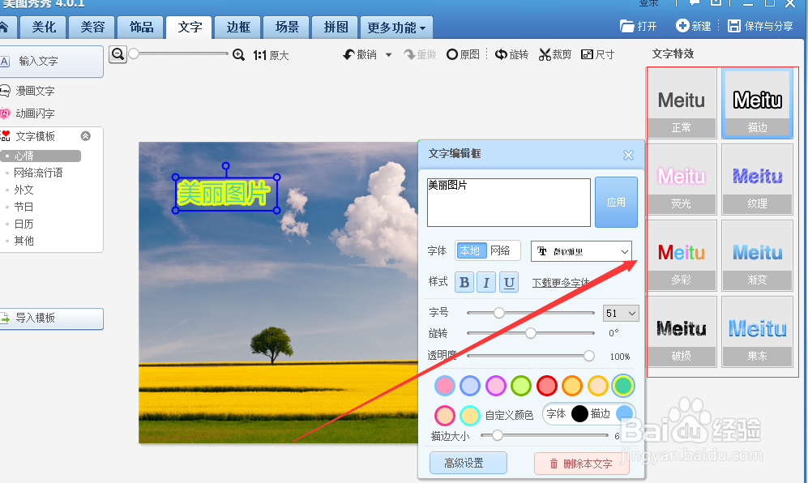Show the original image with 原图
Image resolution: width=808 pixels, height=483 pixels.
[x=464, y=54]
